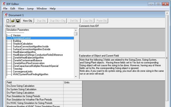
Task: Click the Explanation of Object text box
Action: click(122, 68)
